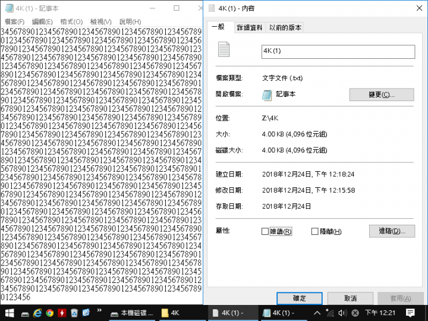Select the 4K (1) properties taskbar button
This screenshot has height=321, width=428.
point(233,313)
